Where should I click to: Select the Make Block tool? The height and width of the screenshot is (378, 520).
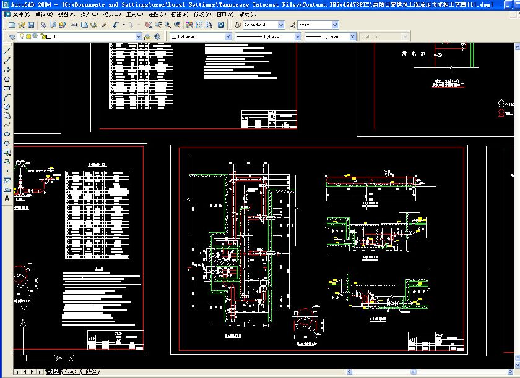[7, 162]
